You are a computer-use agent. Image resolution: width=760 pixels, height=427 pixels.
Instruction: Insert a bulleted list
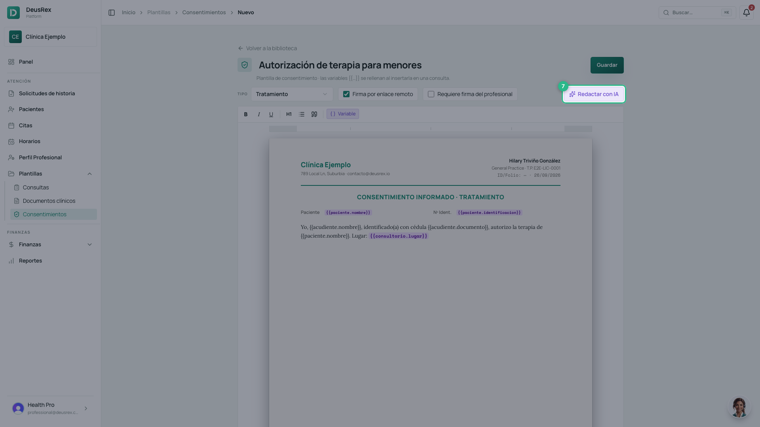(x=302, y=114)
